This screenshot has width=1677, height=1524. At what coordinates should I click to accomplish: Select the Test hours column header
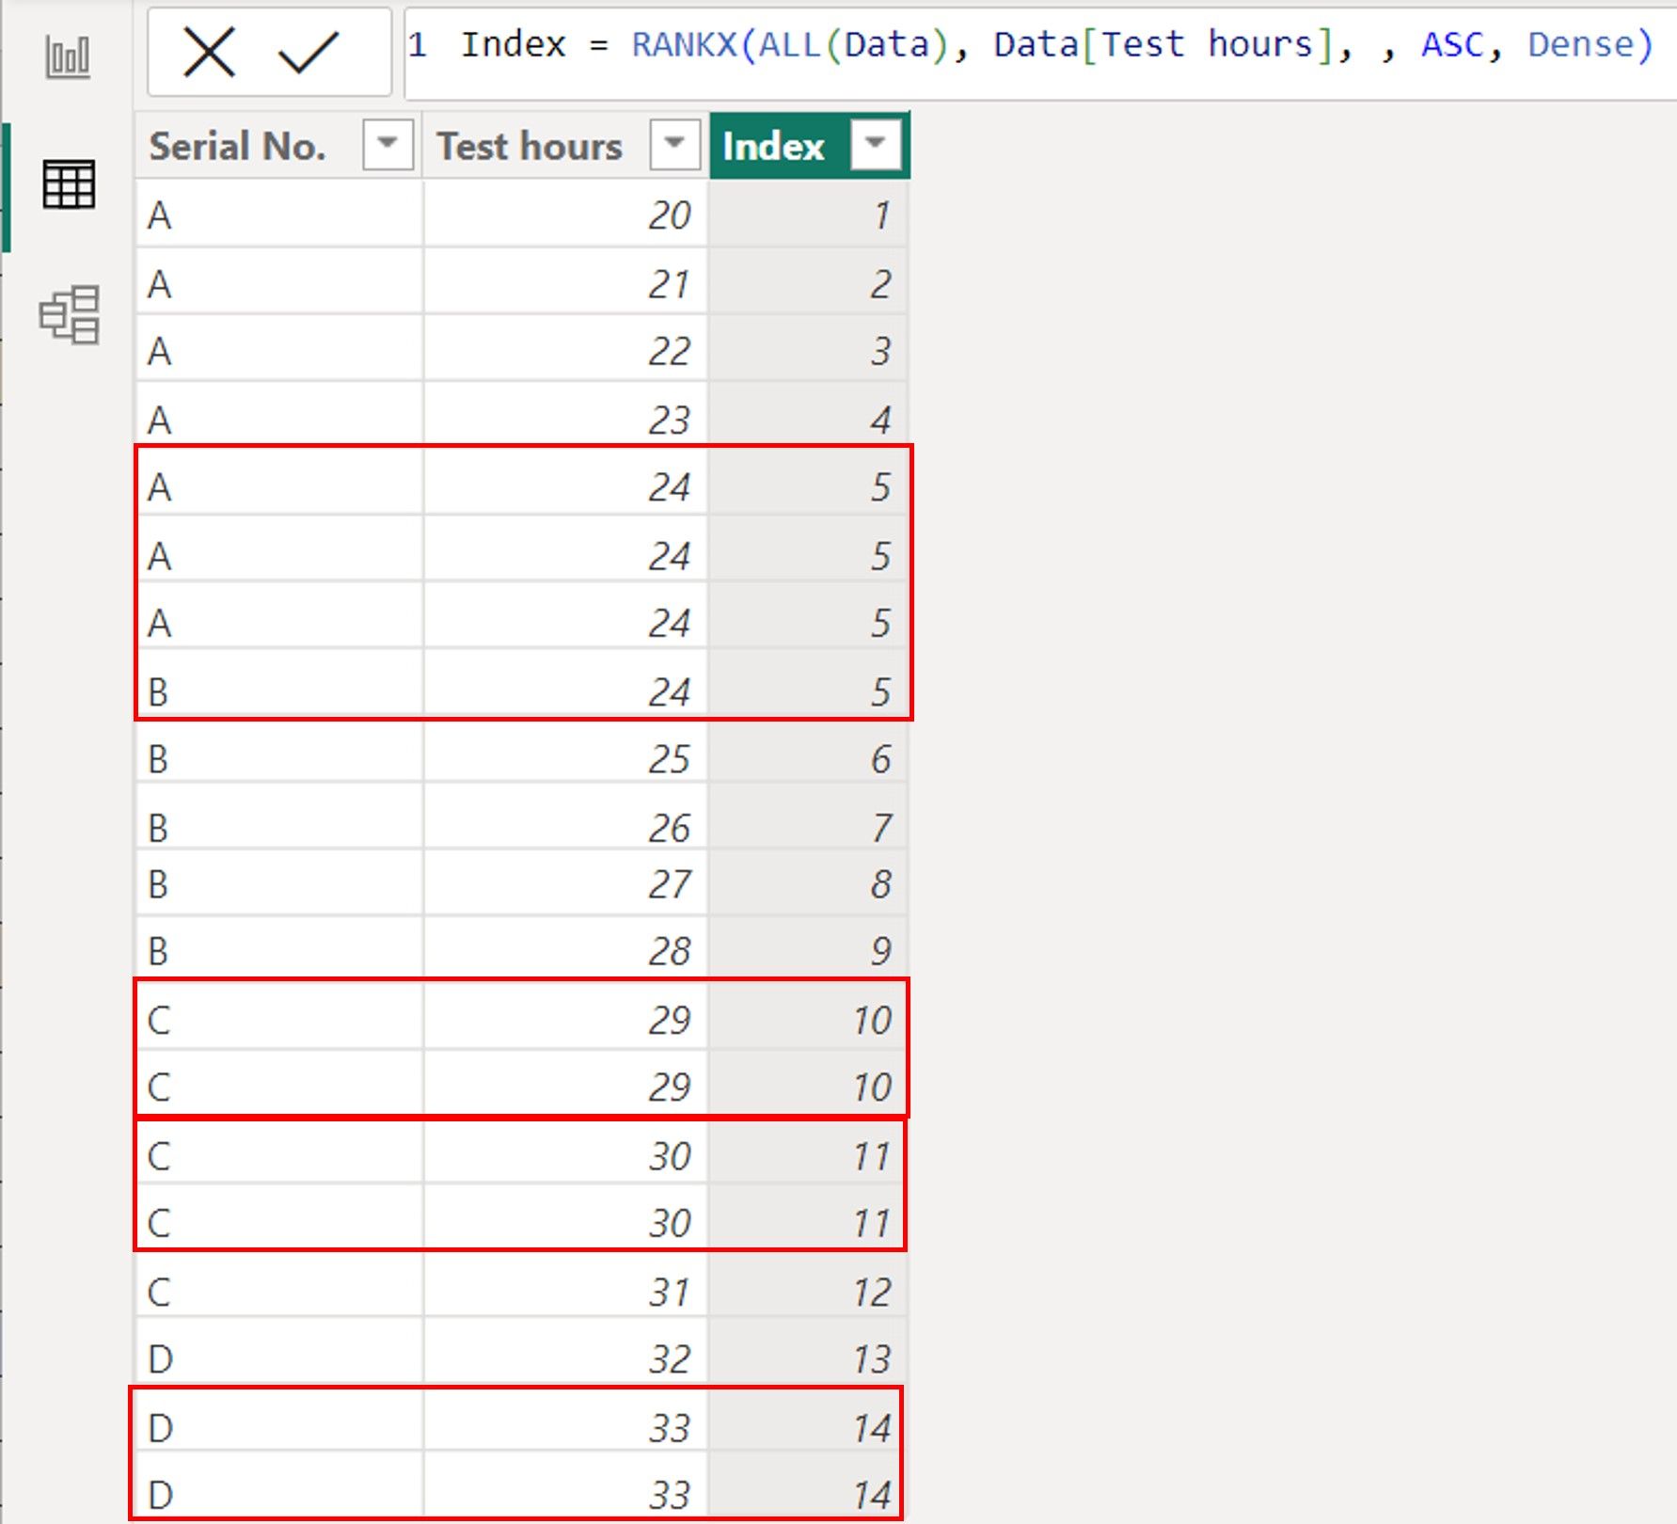(x=565, y=146)
